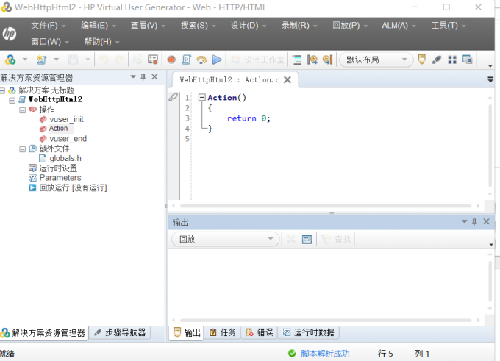This screenshot has width=500, height=361.
Task: Click the step-over arrow icon
Action: [x=201, y=60]
